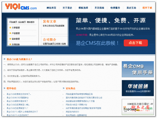Viewport: 157px width, 118px height.
Task: Click the 程序动态 section heading
Action: (12, 88)
